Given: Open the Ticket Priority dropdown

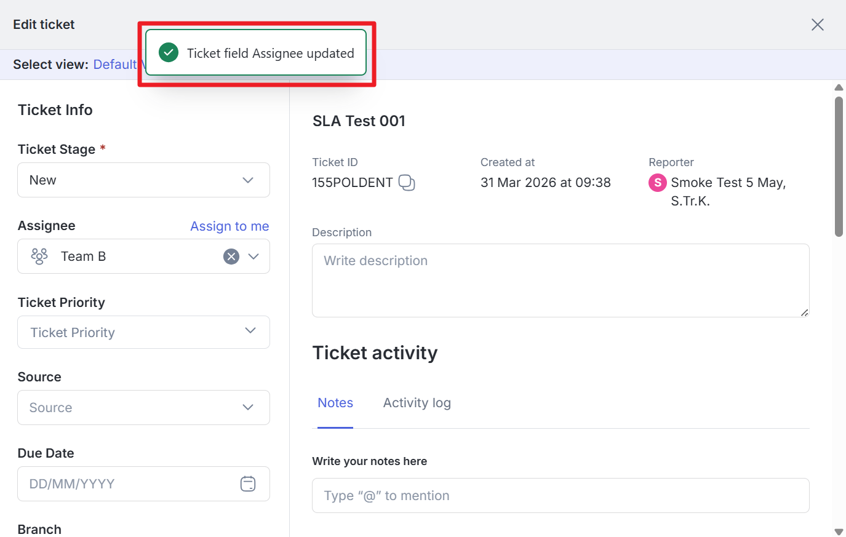Looking at the screenshot, I should point(250,331).
